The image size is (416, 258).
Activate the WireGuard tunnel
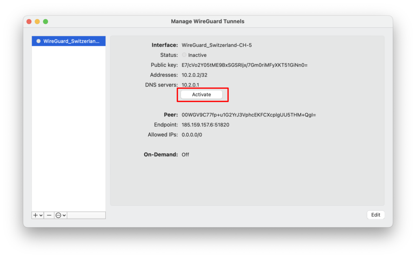201,94
